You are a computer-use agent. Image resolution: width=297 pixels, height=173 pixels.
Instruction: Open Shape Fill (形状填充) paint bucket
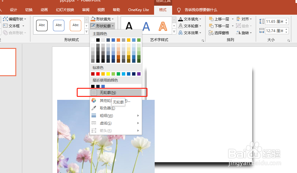(93, 19)
